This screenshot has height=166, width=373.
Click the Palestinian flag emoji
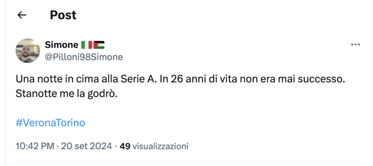tap(99, 45)
